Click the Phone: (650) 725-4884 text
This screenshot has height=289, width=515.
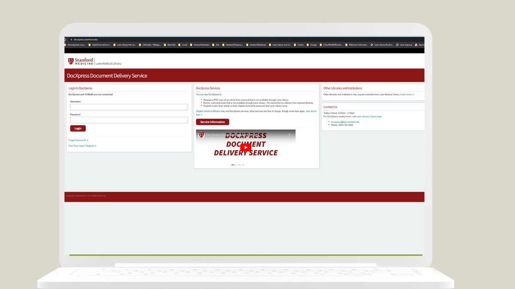click(342, 125)
